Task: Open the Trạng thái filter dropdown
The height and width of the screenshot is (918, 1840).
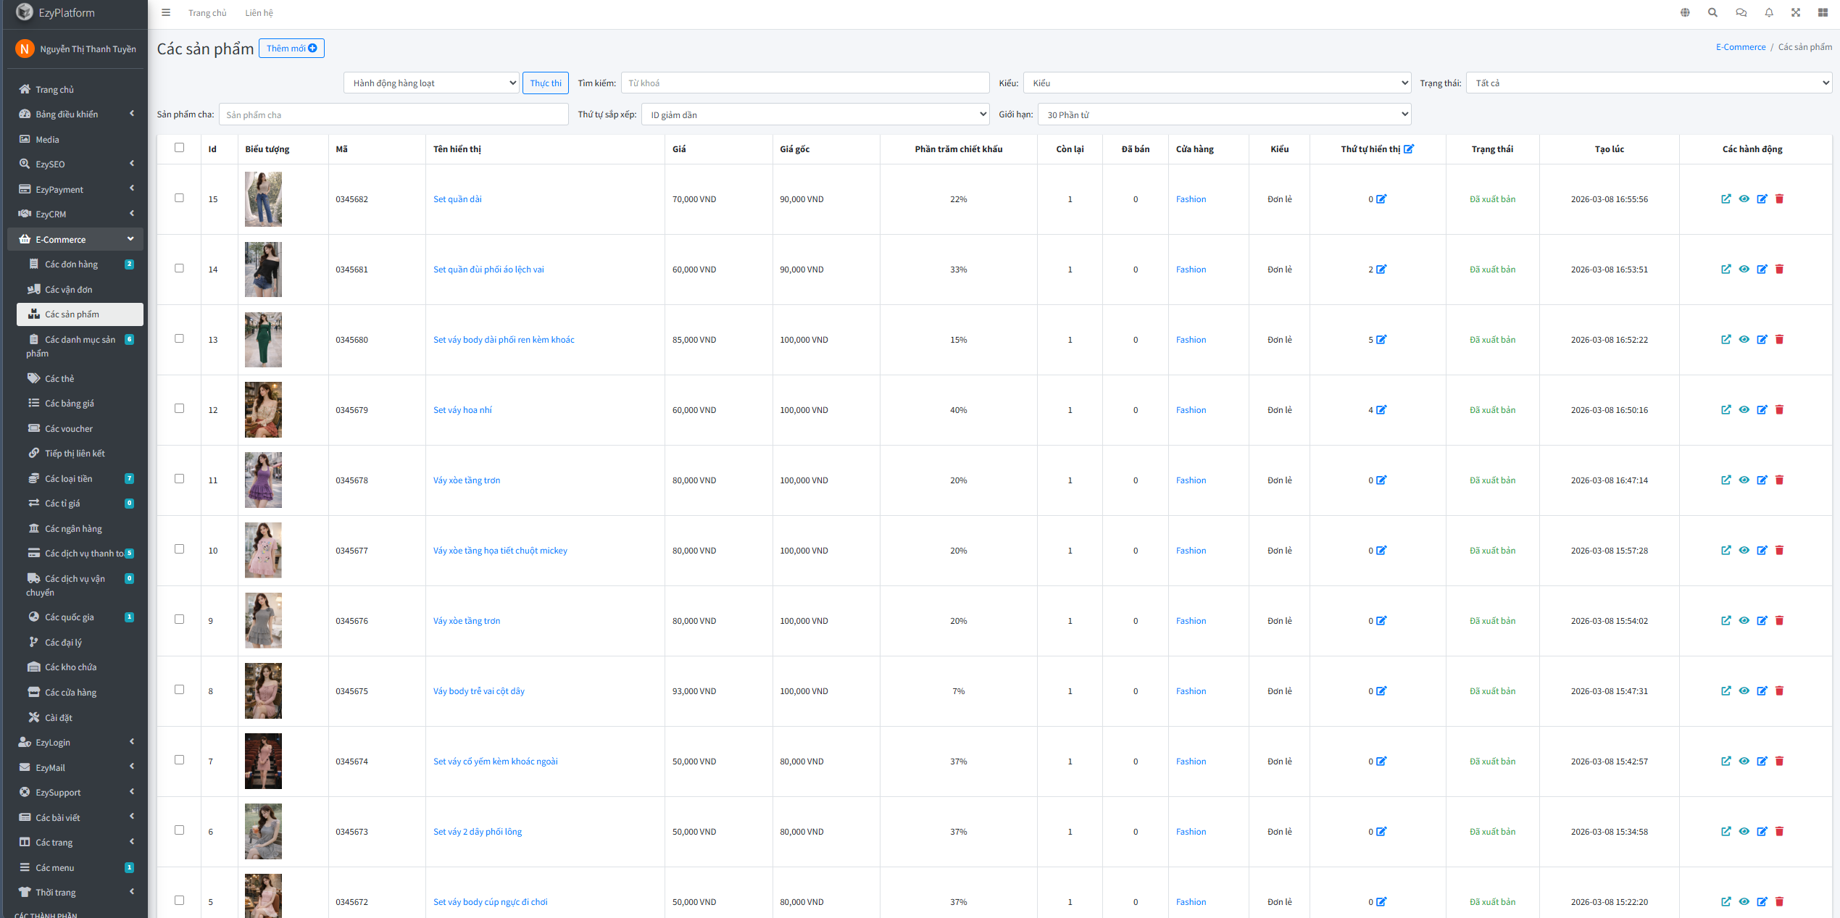Action: click(x=1649, y=83)
